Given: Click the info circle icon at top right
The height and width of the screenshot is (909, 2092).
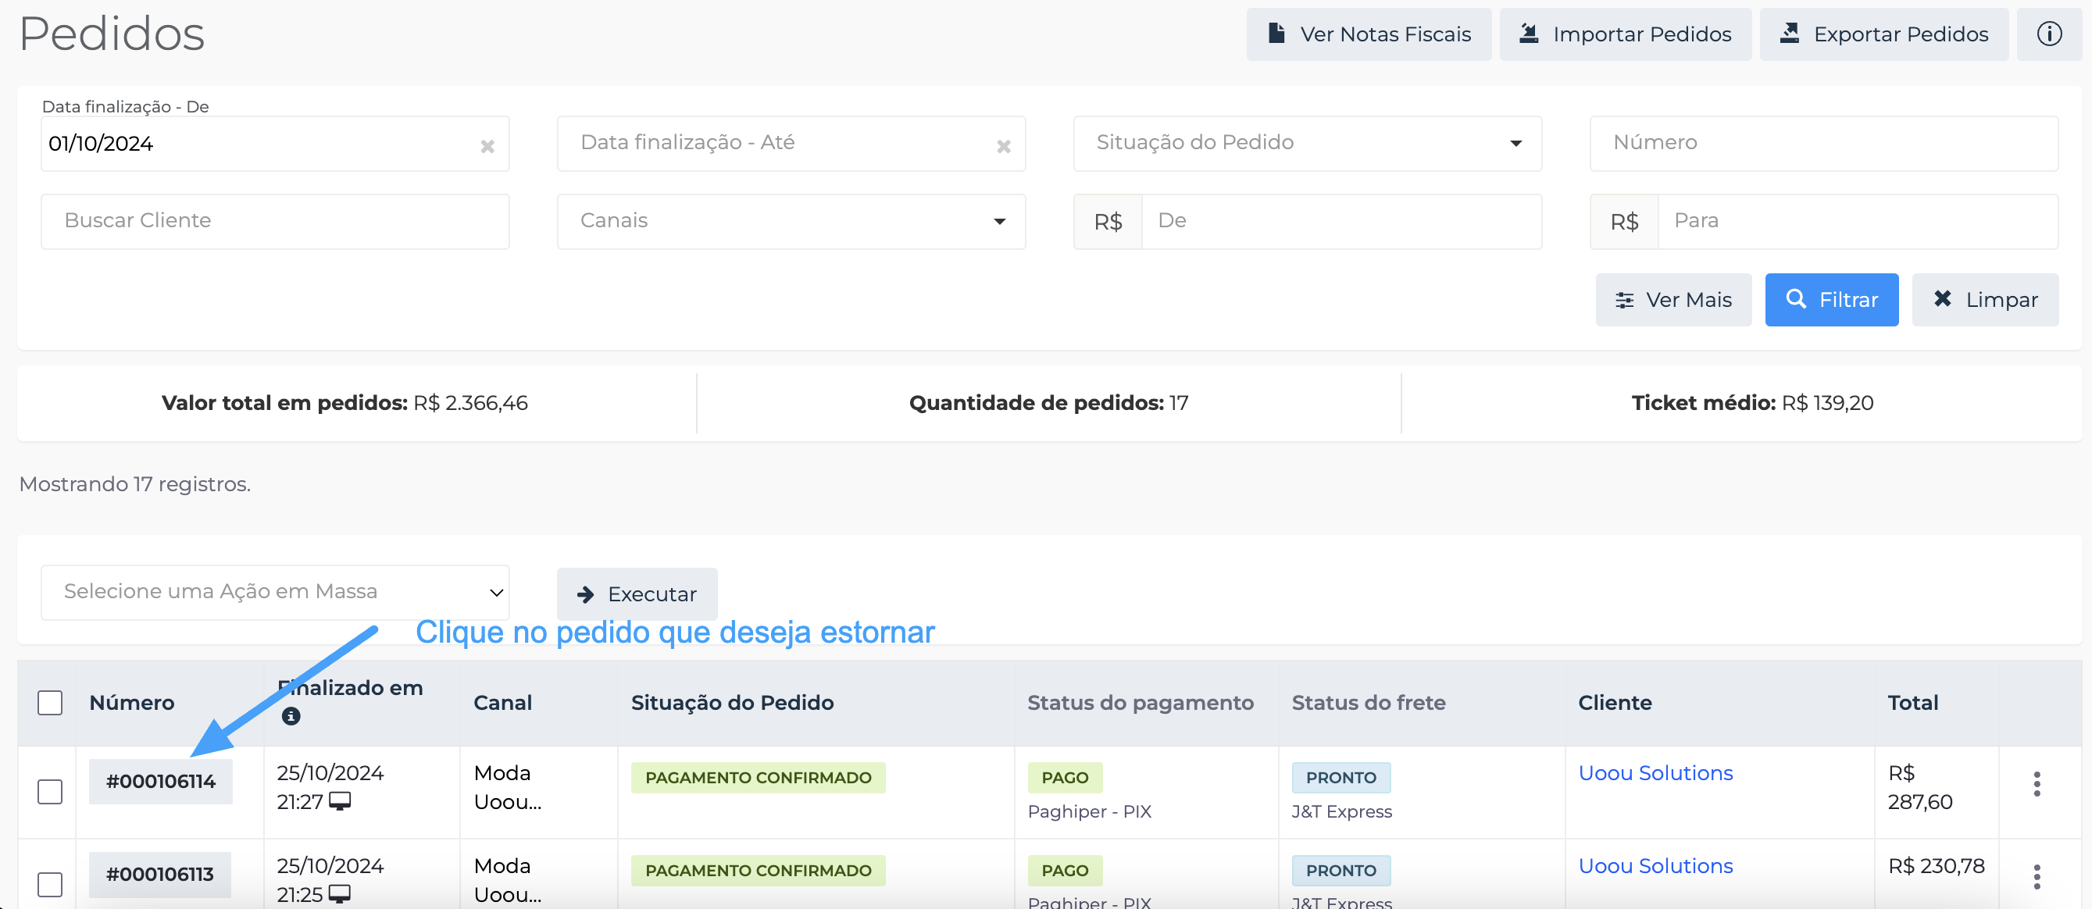Looking at the screenshot, I should point(2048,34).
